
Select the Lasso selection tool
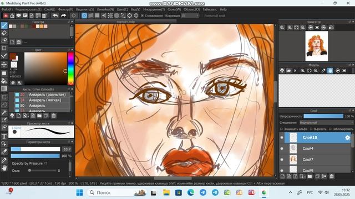pyautogui.click(x=4, y=104)
